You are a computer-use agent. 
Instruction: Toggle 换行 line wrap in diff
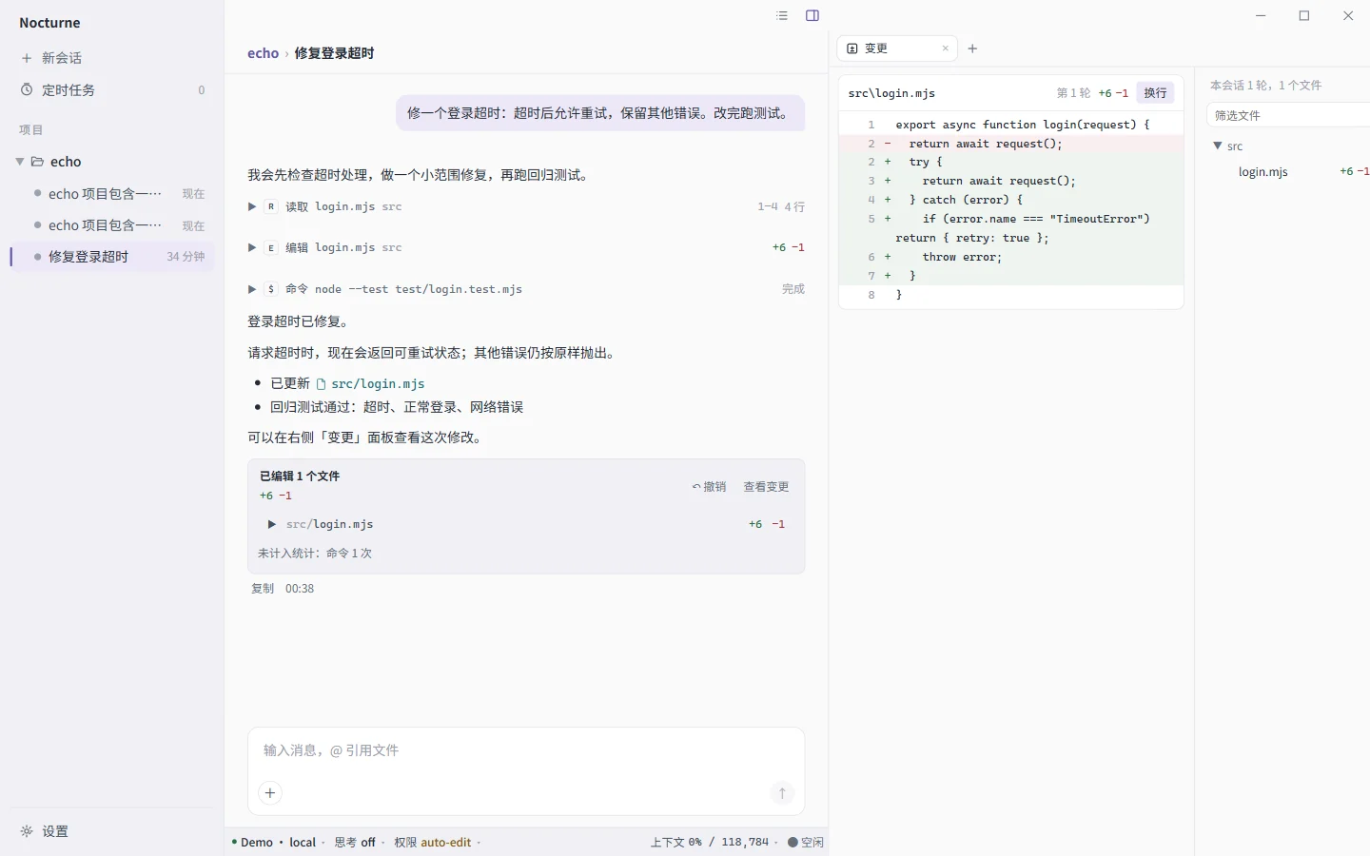pos(1155,93)
